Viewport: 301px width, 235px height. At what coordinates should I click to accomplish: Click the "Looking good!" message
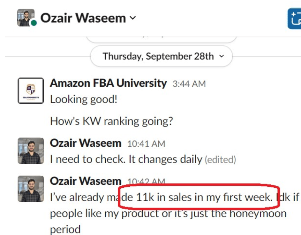[x=84, y=99]
